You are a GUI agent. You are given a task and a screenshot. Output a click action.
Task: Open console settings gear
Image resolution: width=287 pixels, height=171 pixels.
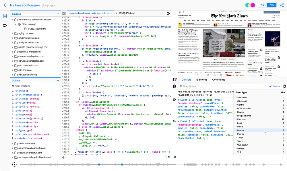tap(284, 86)
